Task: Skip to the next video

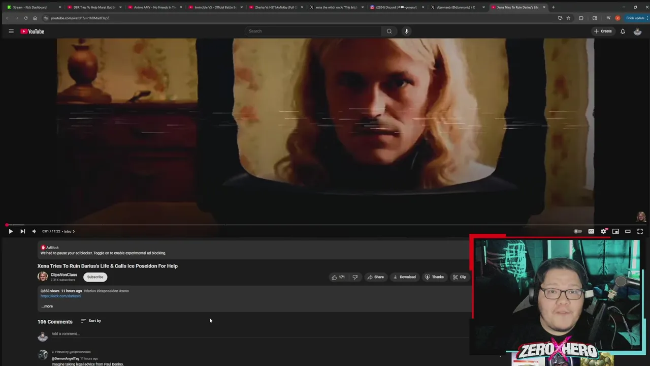Action: (x=22, y=231)
